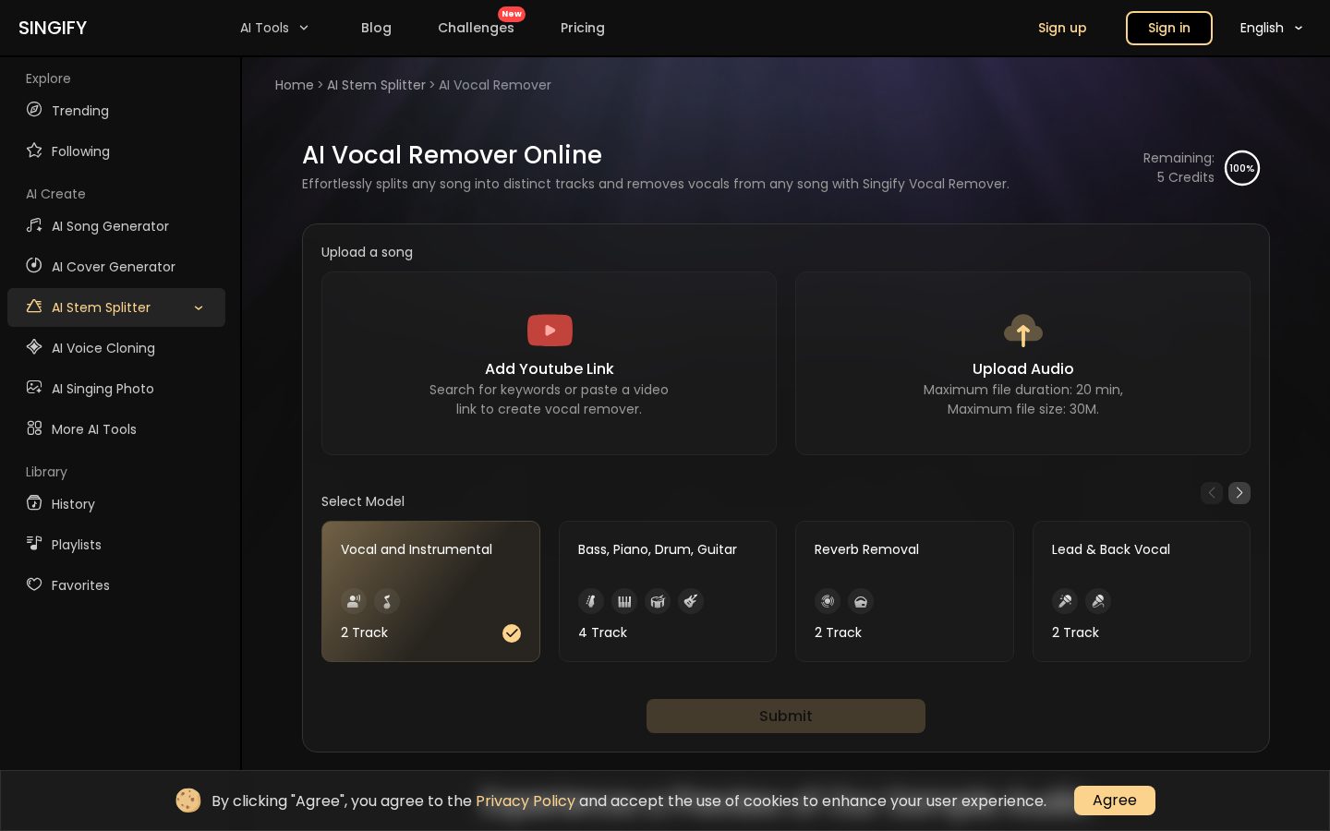Click the lead vocal microphone icon

(1065, 601)
